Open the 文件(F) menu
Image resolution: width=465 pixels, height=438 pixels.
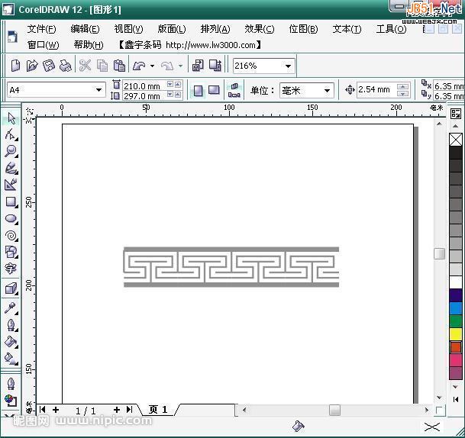pos(41,29)
